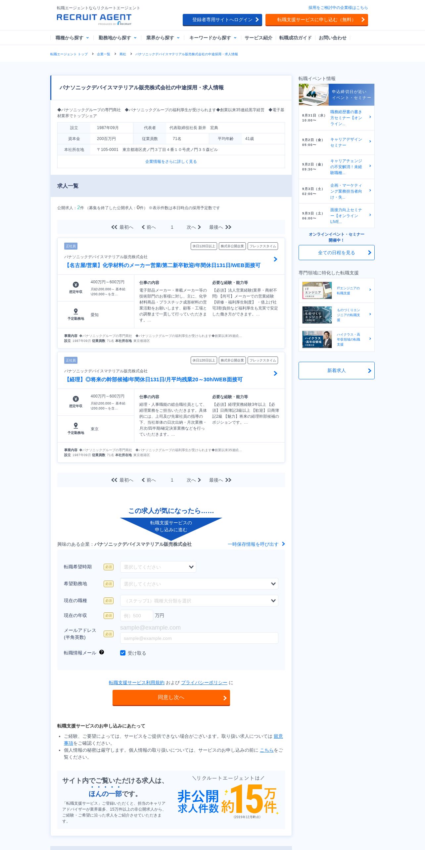Click the arrow next to 一時保存情報を呼び出す
Viewport: 425px width, 850px height.
(283, 544)
